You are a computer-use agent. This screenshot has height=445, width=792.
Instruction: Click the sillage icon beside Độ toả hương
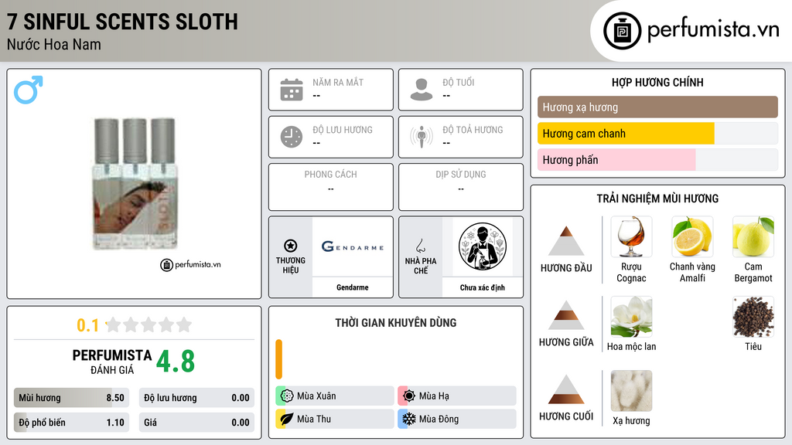coord(422,137)
